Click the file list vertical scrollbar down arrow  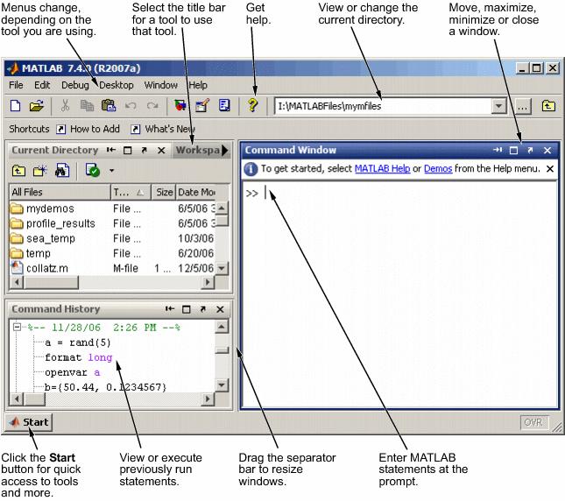222,268
